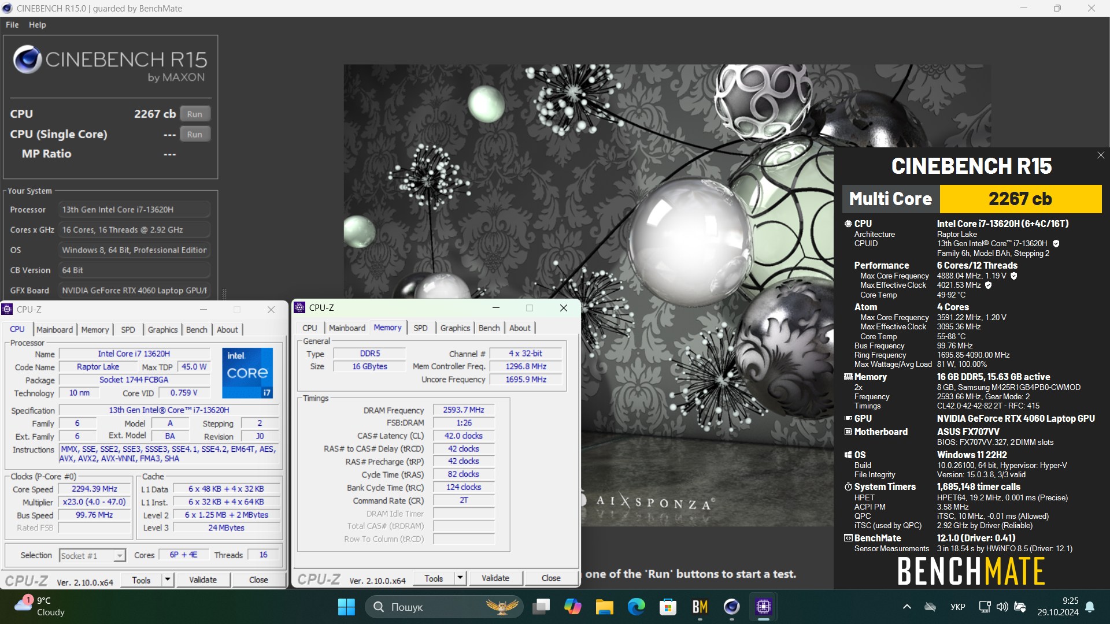The height and width of the screenshot is (624, 1110).
Task: Open the volume tray icon
Action: pyautogui.click(x=1002, y=607)
